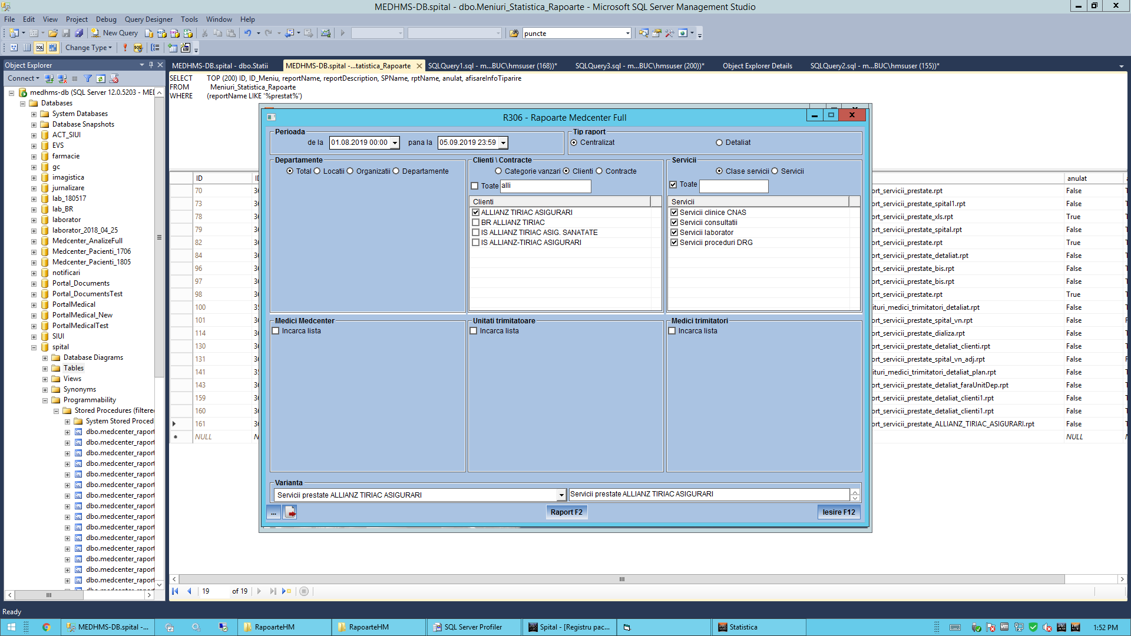The width and height of the screenshot is (1131, 636).
Task: Open the Properties Window toolbar icon
Action: coord(657,33)
